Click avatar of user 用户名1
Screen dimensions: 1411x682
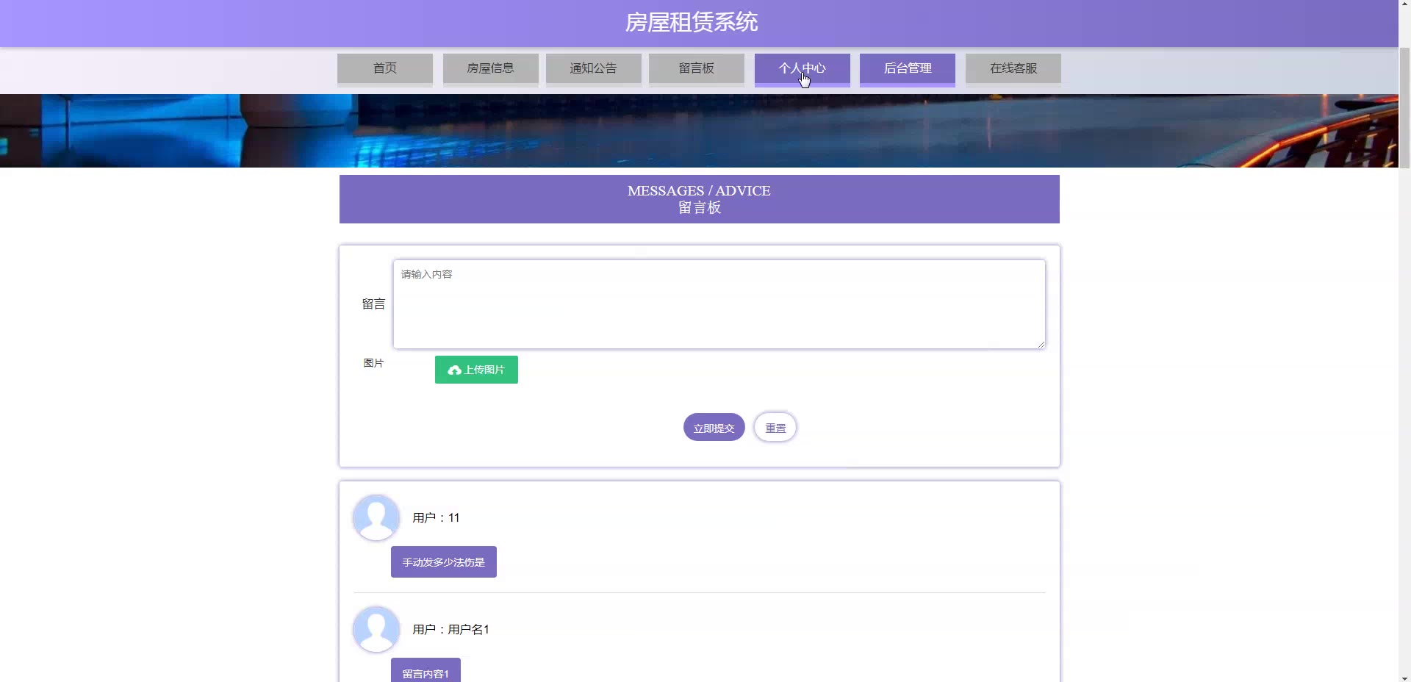coord(376,629)
